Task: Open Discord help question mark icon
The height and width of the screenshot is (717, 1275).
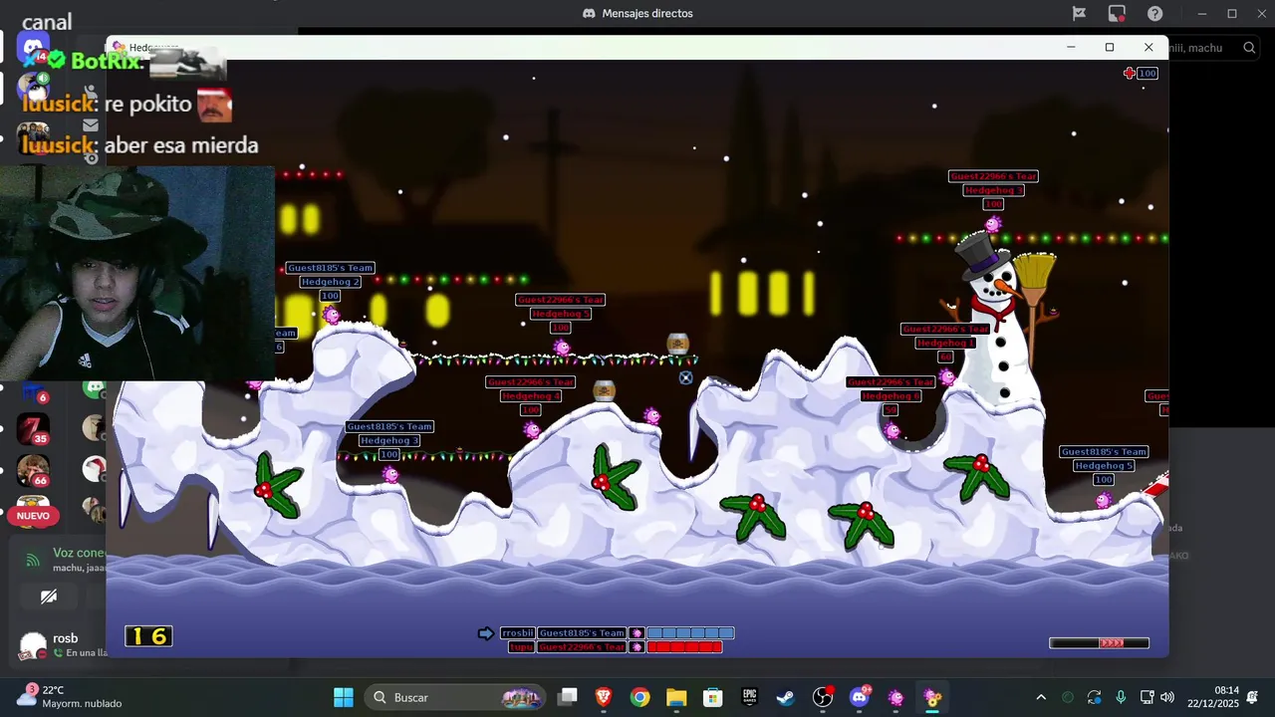Action: (1155, 14)
